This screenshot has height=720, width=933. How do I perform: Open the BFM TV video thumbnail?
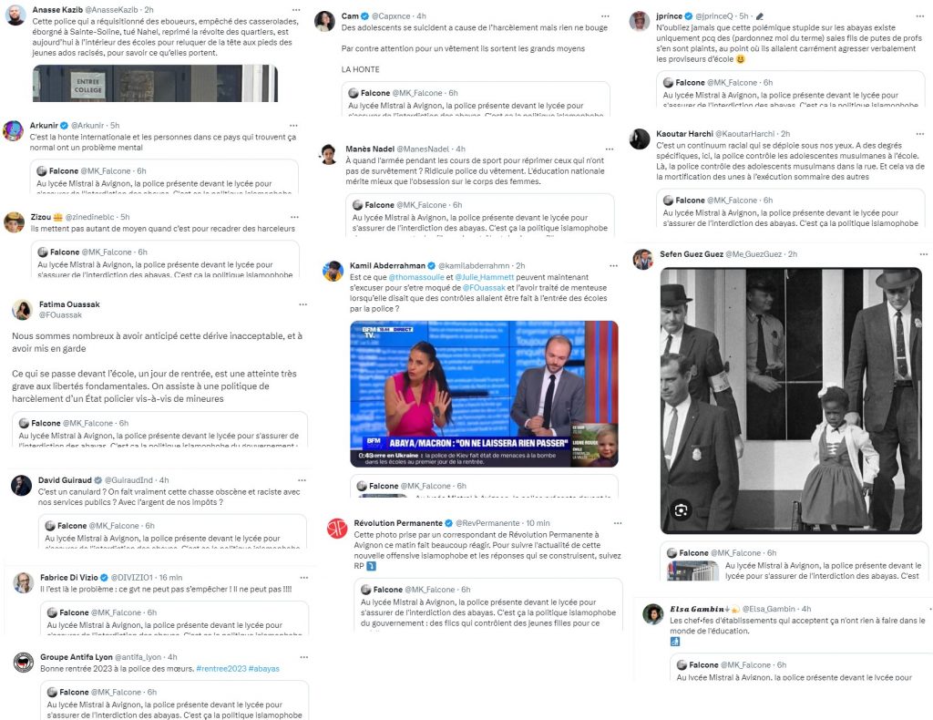coord(484,394)
